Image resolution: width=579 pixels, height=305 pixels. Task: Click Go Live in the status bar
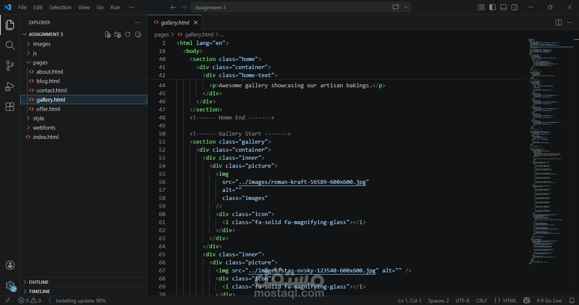549,300
